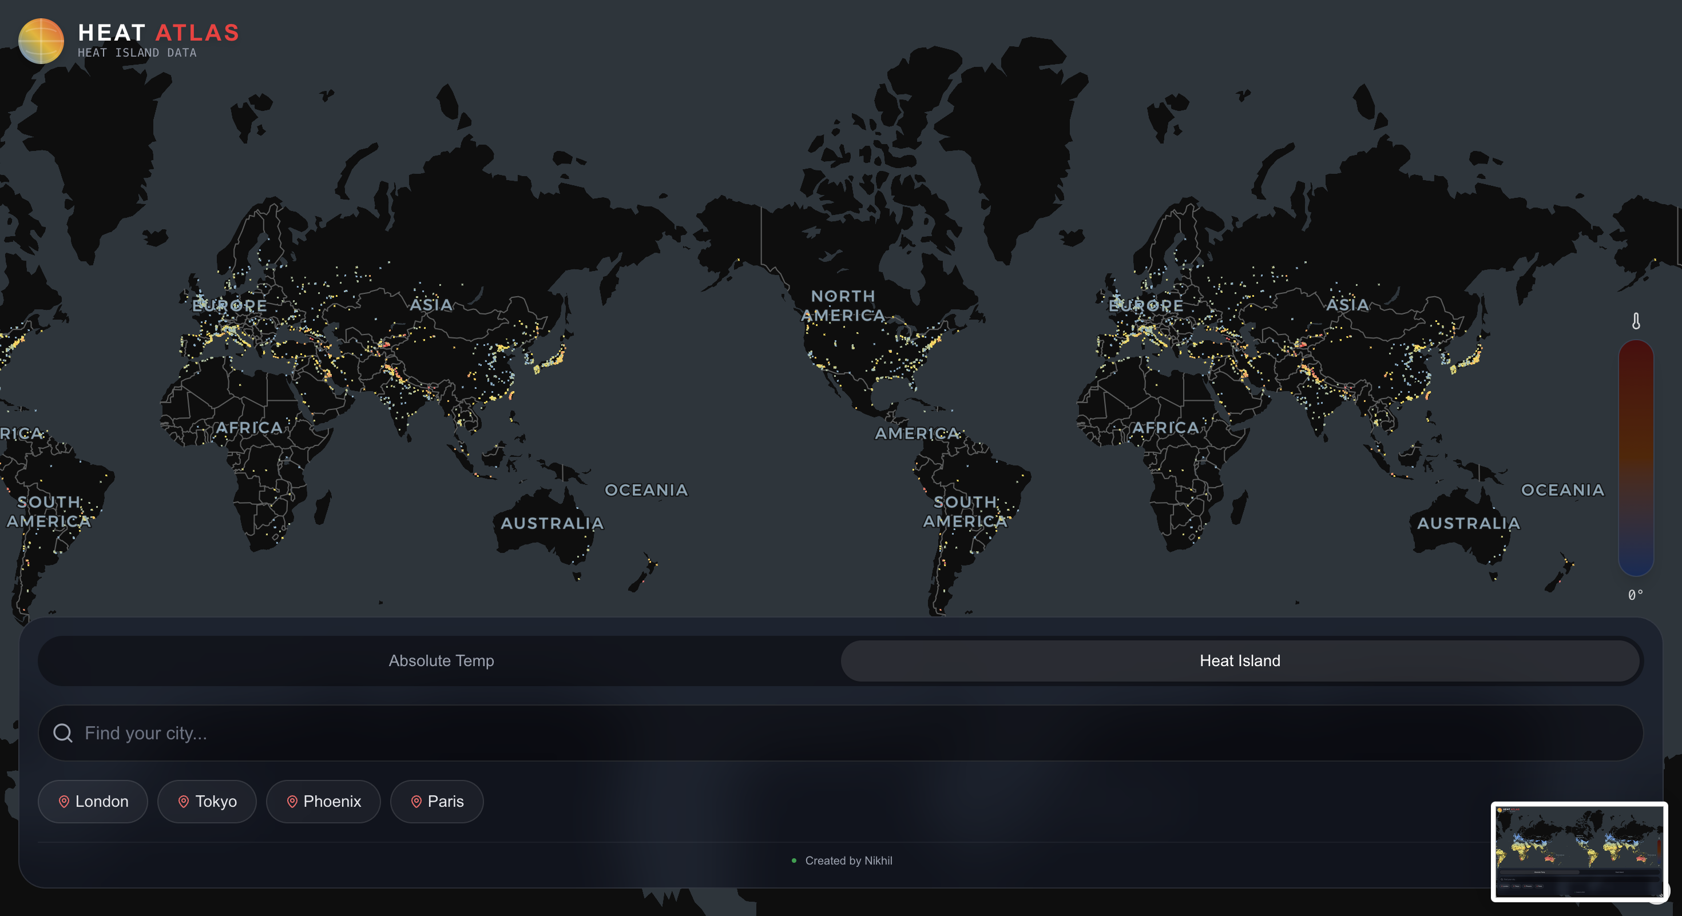The image size is (1682, 916).
Task: Click the pin icon on the Phoenix chip
Action: (292, 802)
